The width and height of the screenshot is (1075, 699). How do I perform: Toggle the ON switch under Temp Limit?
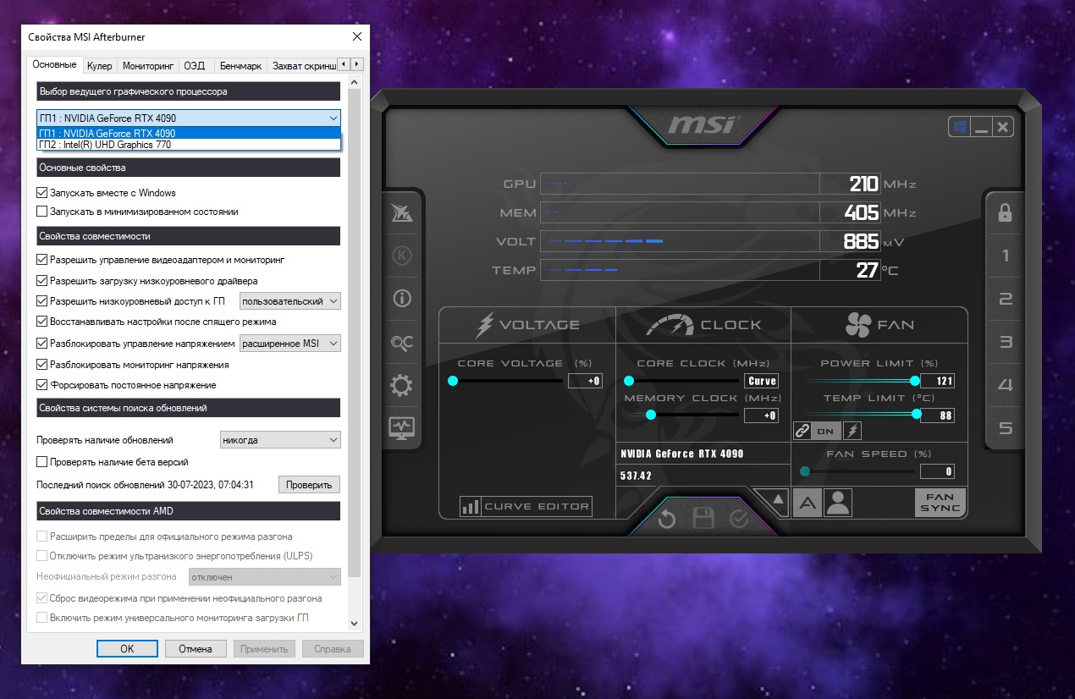825,431
